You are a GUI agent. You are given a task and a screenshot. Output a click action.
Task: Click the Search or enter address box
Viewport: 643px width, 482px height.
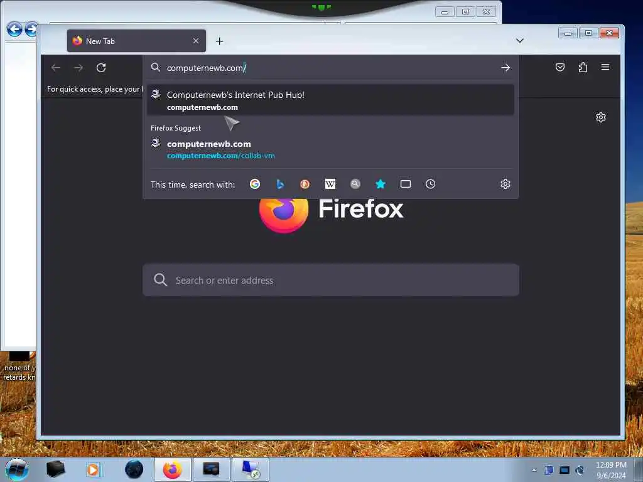coord(330,280)
